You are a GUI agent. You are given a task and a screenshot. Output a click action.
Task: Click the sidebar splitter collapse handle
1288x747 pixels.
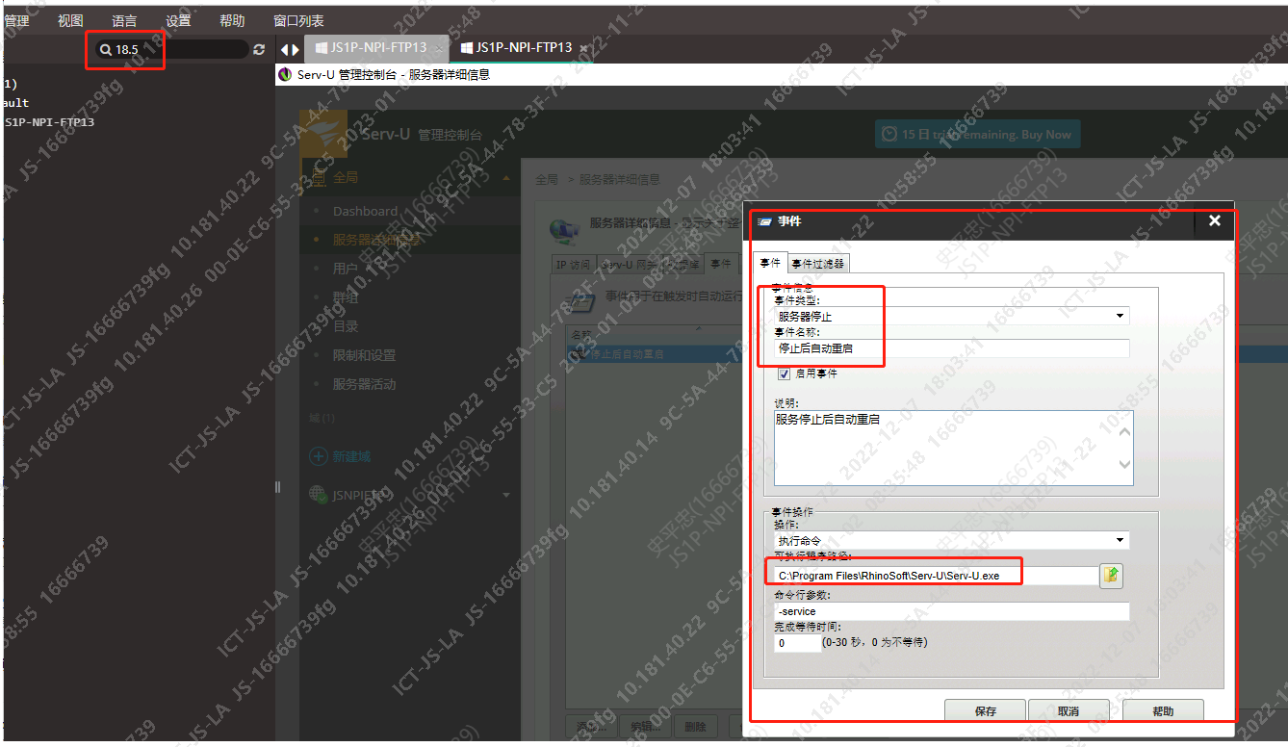click(x=277, y=487)
